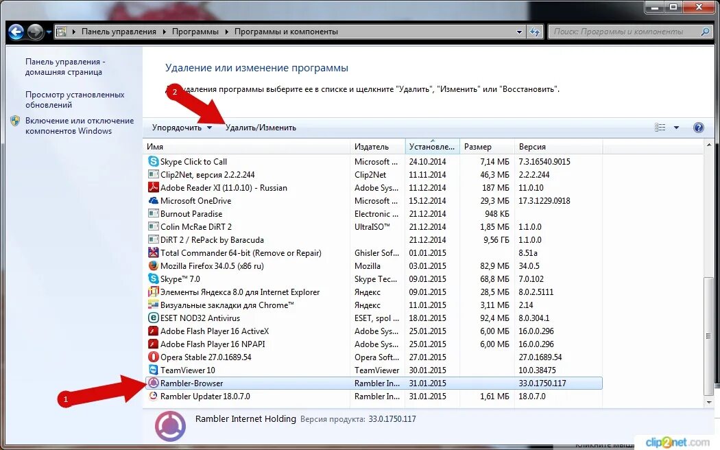
Task: Click the vertical scrollbar thumb
Action: click(709, 336)
